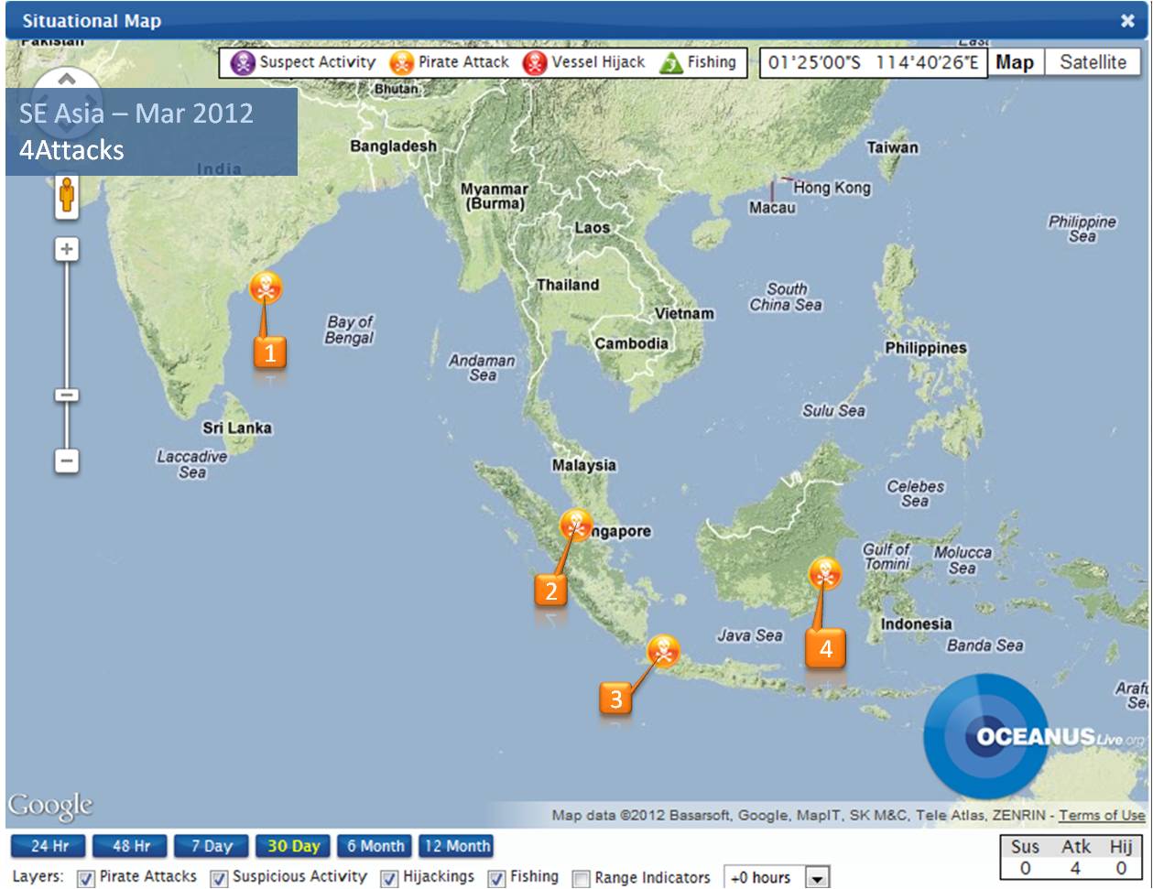Select the 48 Hr time range
The height and width of the screenshot is (889, 1153).
pos(131,846)
